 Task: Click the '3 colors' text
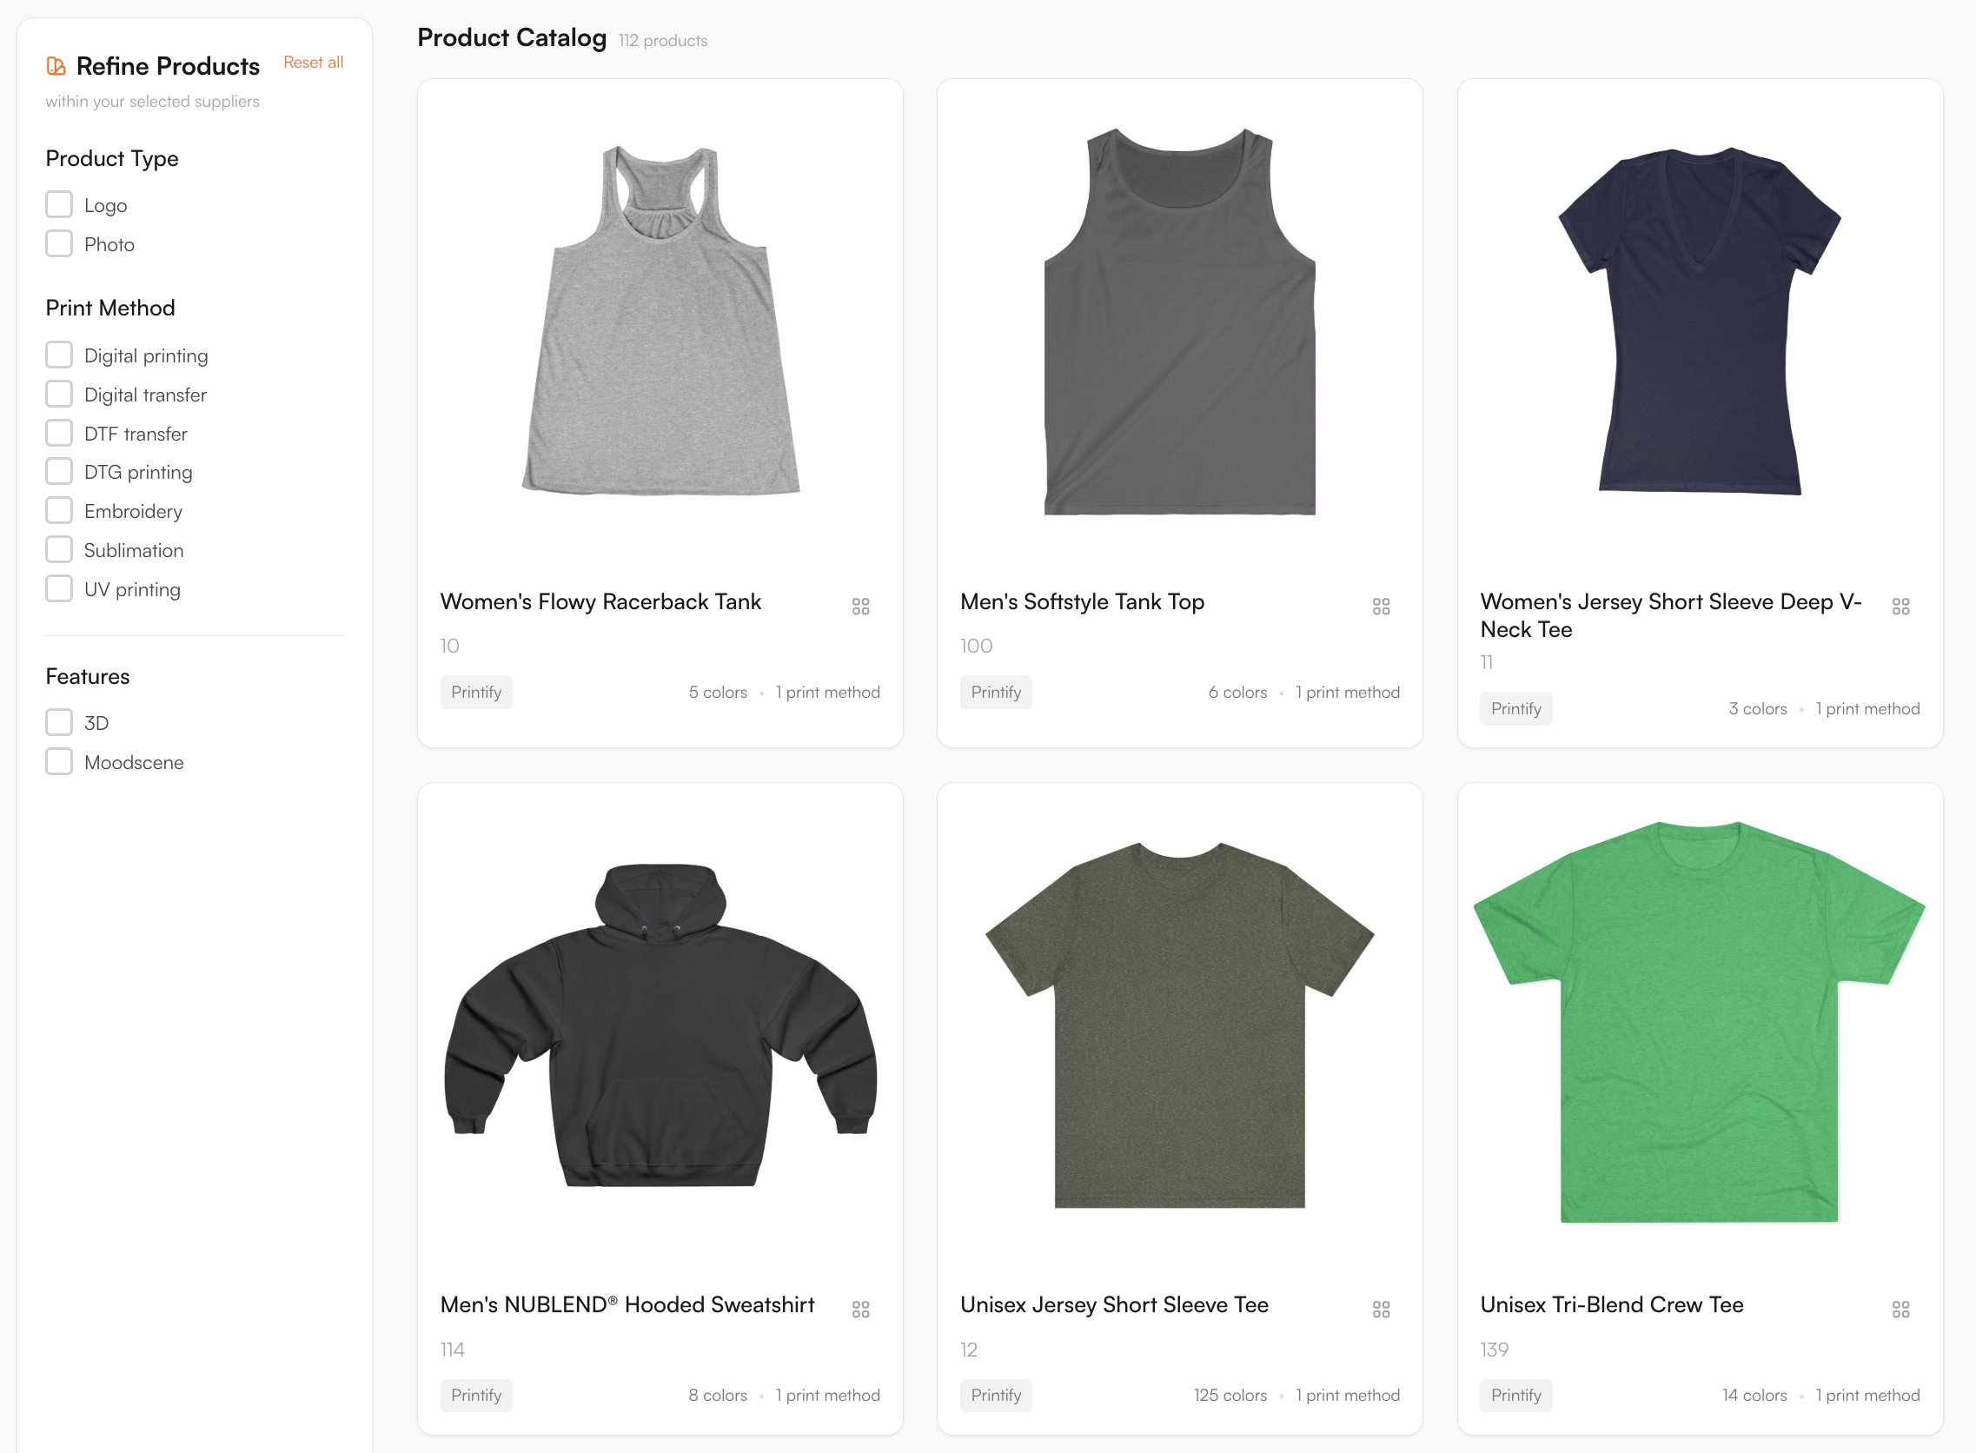pos(1757,709)
